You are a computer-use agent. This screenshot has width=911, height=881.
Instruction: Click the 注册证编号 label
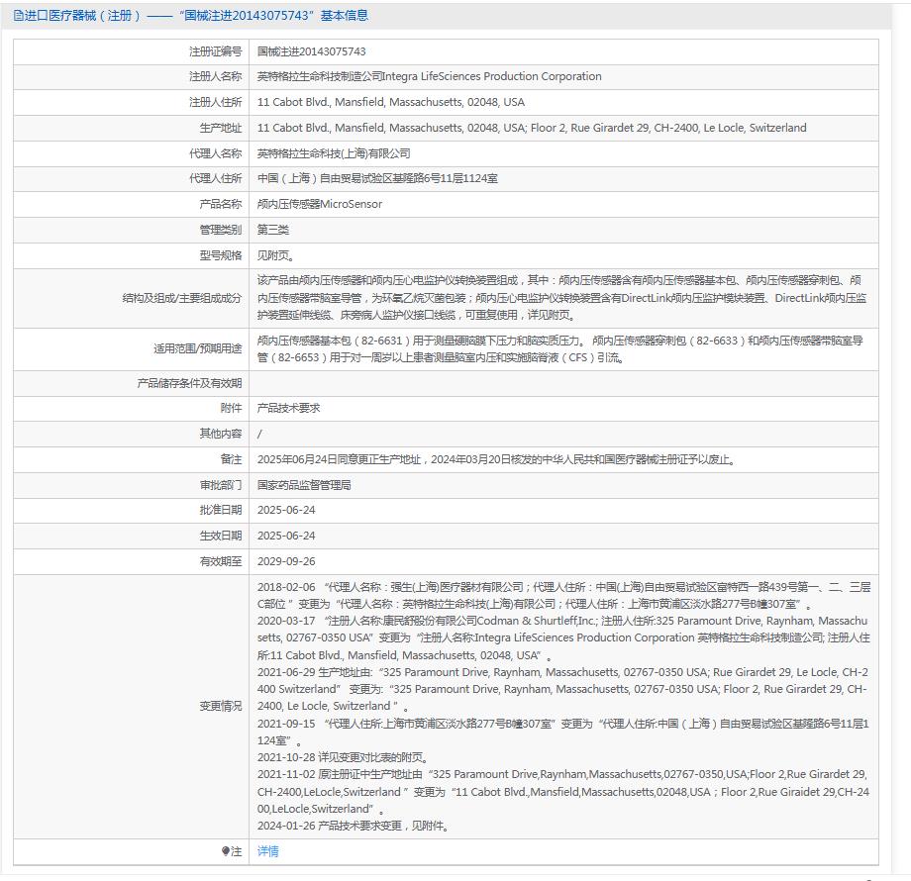pos(216,51)
